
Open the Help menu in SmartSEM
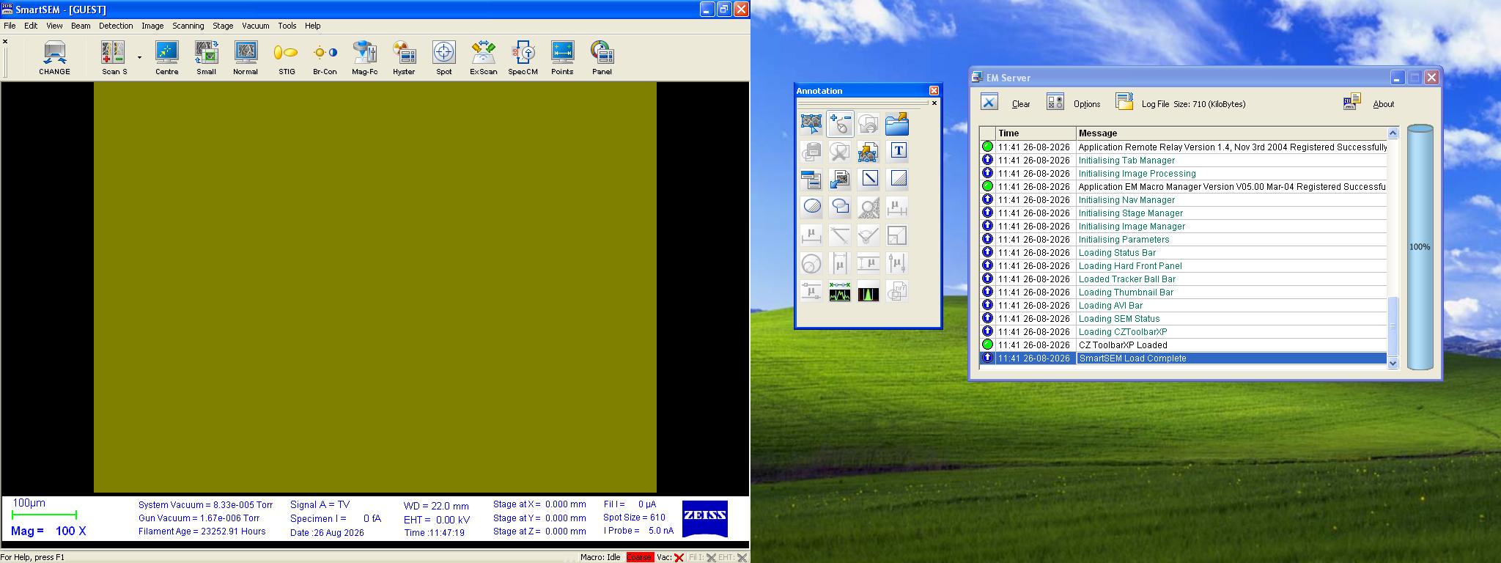pyautogui.click(x=313, y=26)
